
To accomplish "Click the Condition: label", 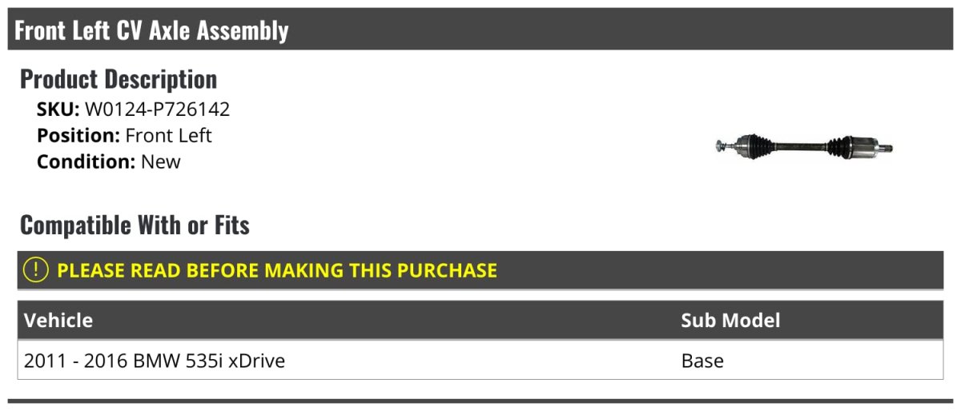I will tap(86, 162).
